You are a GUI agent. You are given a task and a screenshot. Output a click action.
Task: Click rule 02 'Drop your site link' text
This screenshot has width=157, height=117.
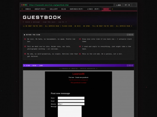[x=107, y=40]
